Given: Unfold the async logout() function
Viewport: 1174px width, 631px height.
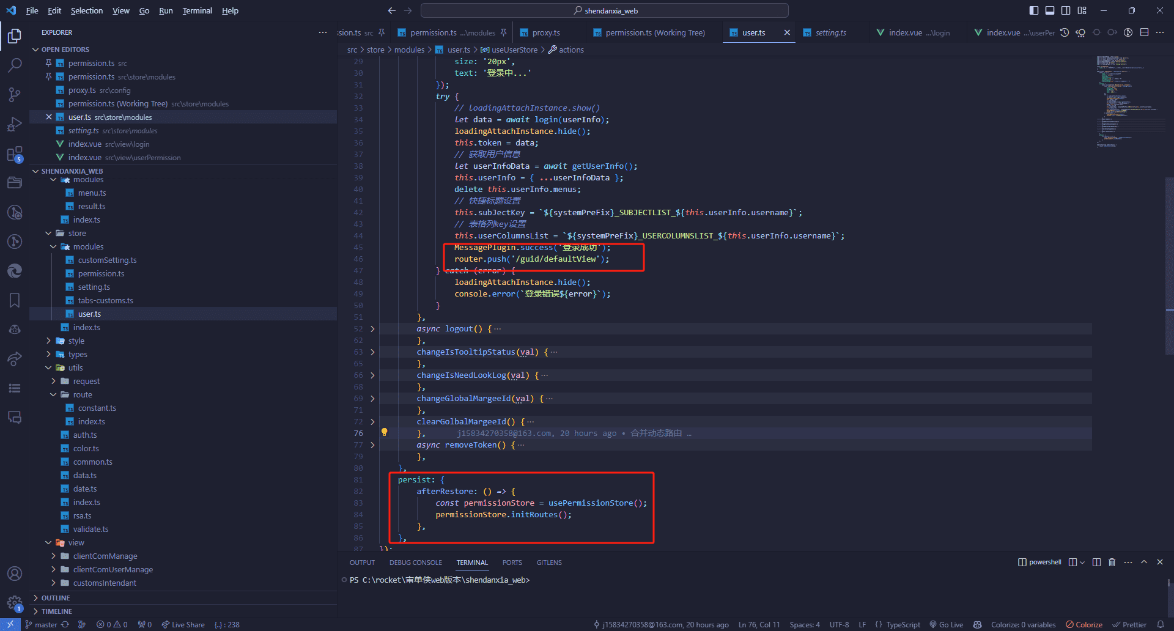Looking at the screenshot, I should click(x=372, y=329).
